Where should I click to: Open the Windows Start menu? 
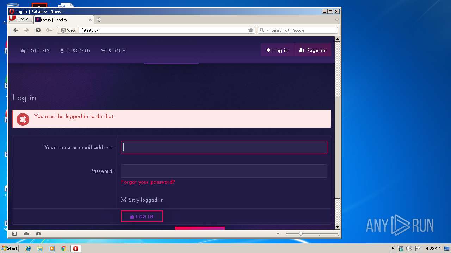[x=10, y=248]
